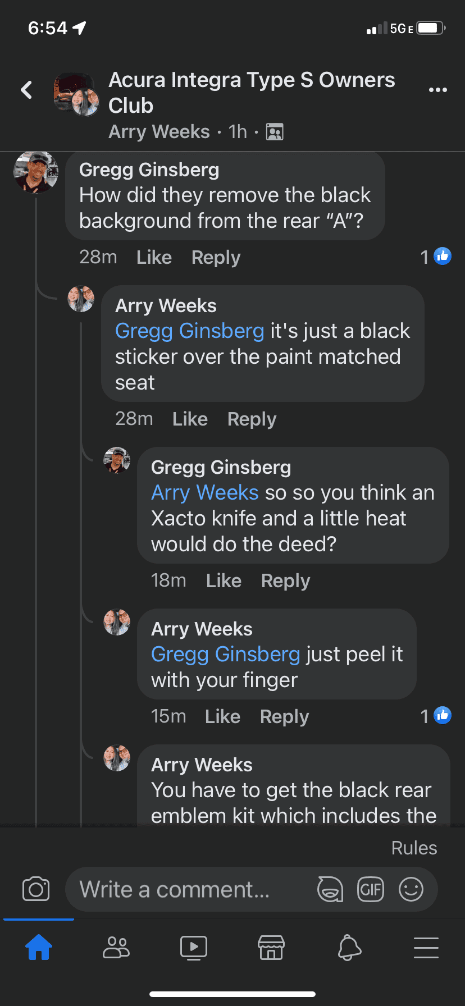Open the hamburger menu tab
The height and width of the screenshot is (1006, 465).
click(426, 948)
